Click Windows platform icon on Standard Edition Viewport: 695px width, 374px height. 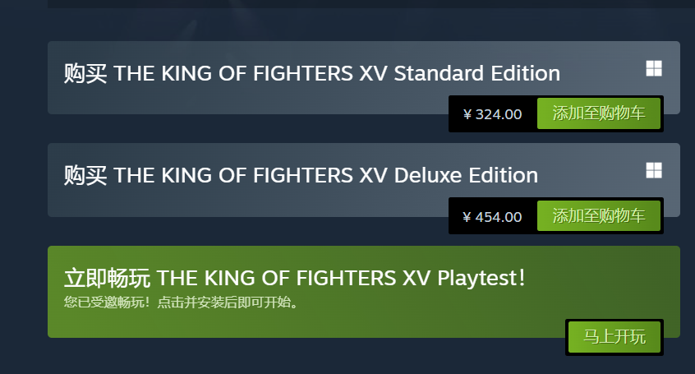(x=654, y=69)
